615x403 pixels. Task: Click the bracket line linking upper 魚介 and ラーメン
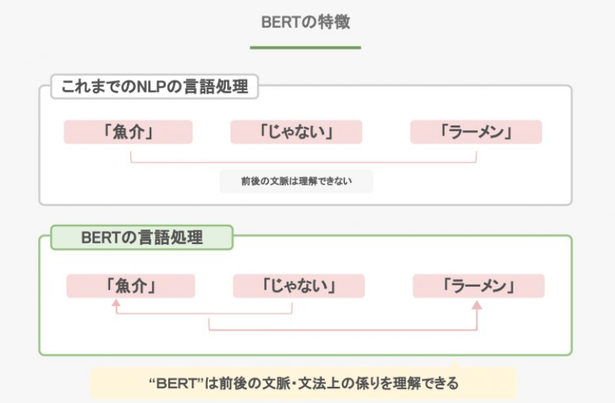pos(302,162)
